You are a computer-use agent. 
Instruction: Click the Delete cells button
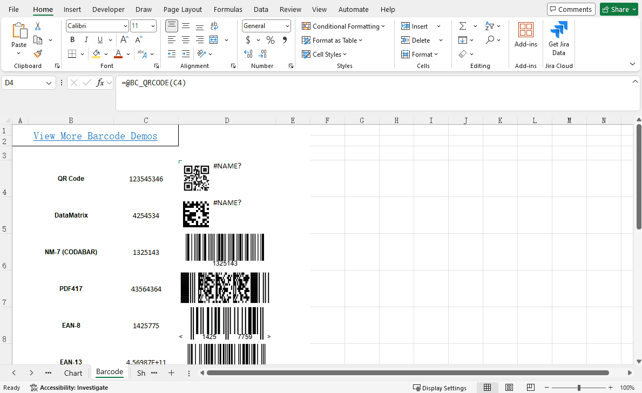(x=416, y=40)
